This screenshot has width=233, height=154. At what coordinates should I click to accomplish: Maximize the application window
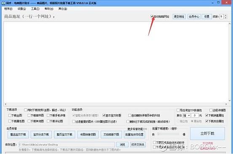coord(218,3)
